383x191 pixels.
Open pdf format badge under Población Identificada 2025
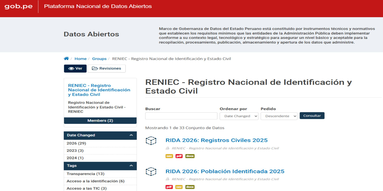click(169, 187)
